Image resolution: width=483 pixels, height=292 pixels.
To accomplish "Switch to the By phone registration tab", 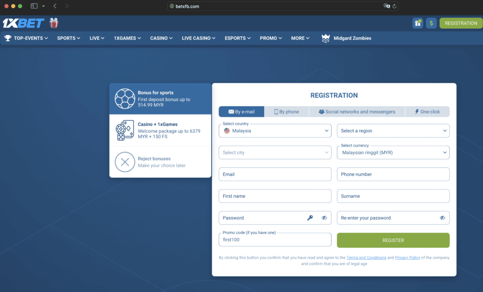I will click(286, 112).
